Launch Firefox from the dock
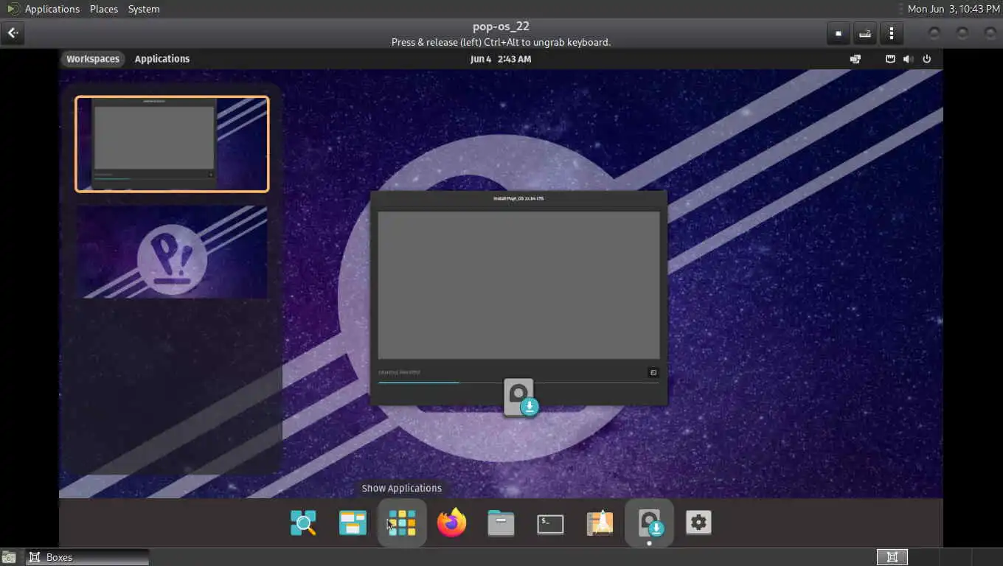 451,523
